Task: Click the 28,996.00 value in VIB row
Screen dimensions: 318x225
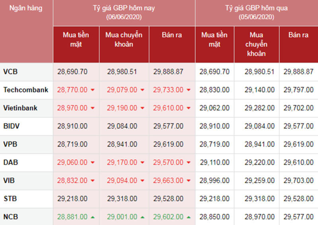Action: point(214,181)
